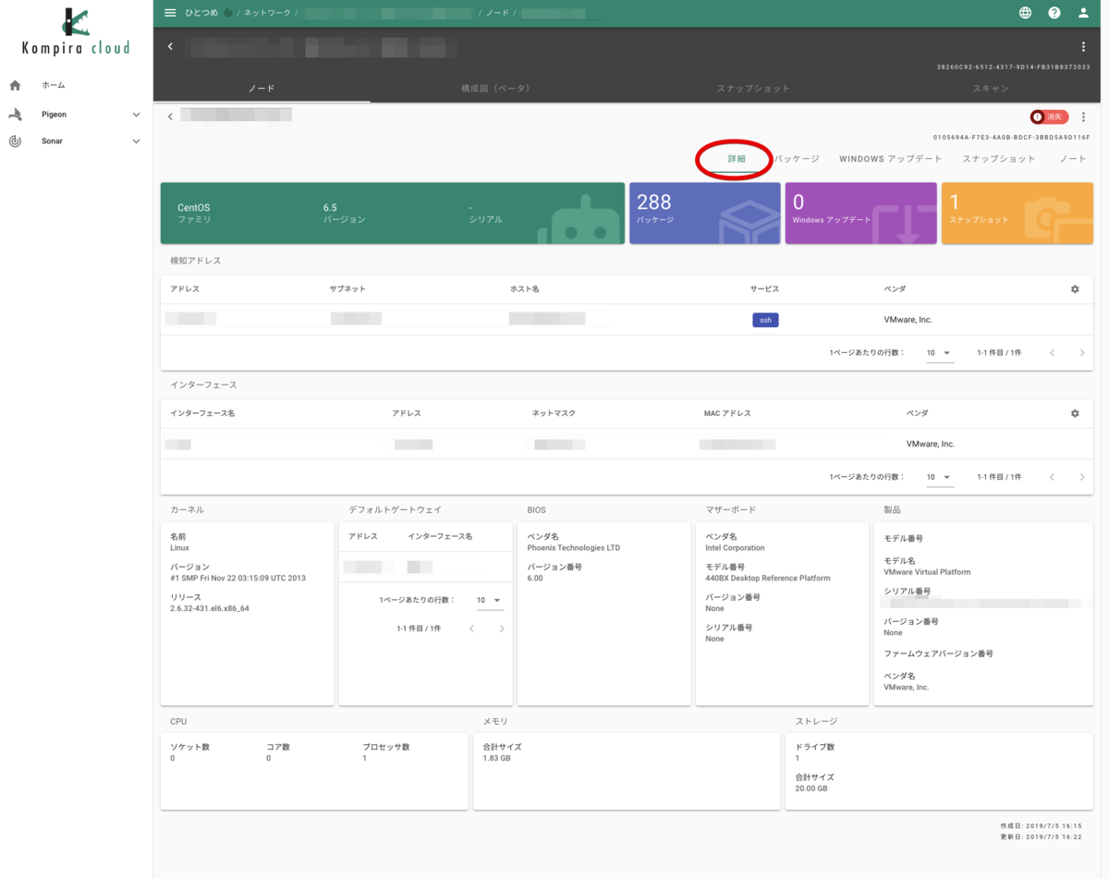Click the user account icon
The height and width of the screenshot is (879, 1109).
coord(1083,13)
